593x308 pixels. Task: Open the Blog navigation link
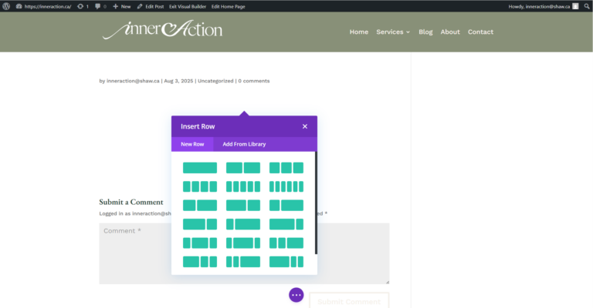[x=425, y=32]
